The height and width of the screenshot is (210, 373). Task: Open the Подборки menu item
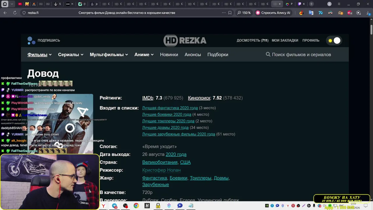[218, 55]
